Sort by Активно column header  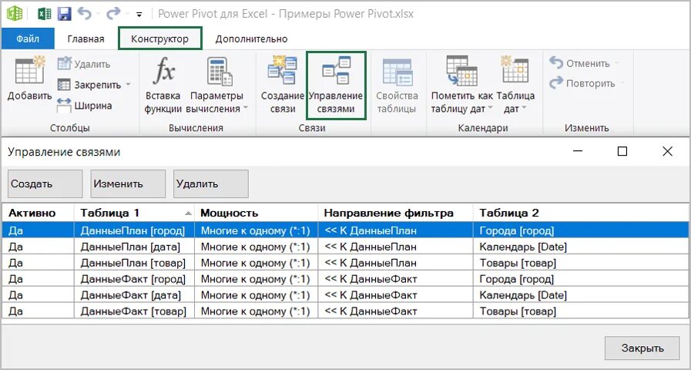tap(38, 213)
